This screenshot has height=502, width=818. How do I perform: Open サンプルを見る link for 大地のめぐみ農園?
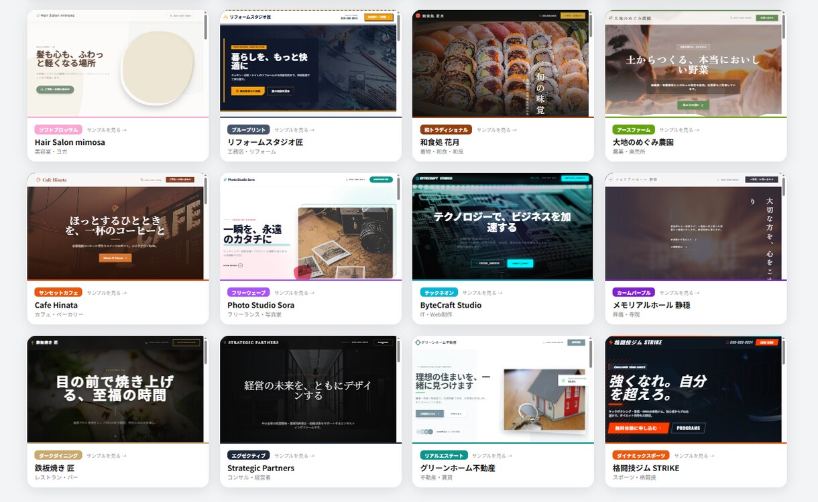(679, 130)
